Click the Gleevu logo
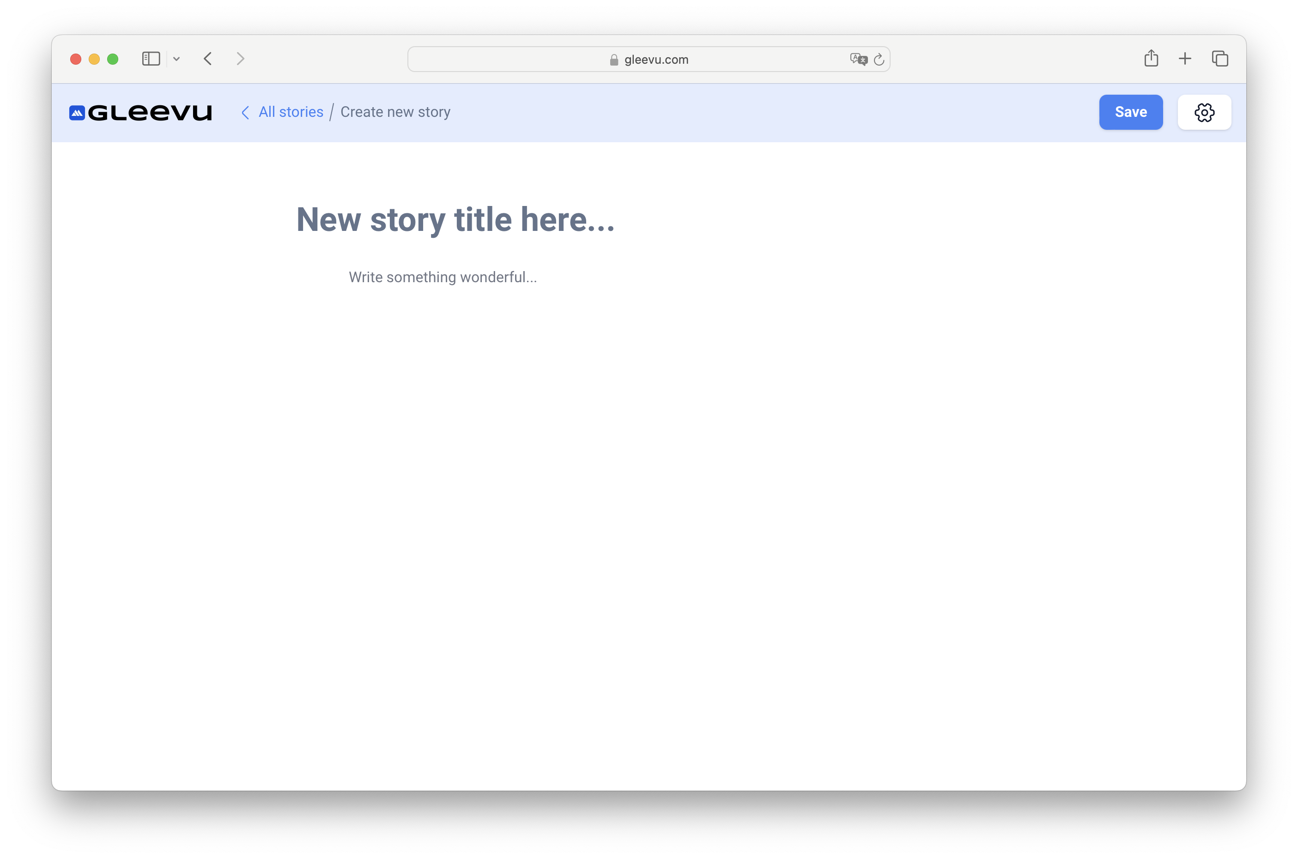Viewport: 1298px width, 859px height. point(140,112)
